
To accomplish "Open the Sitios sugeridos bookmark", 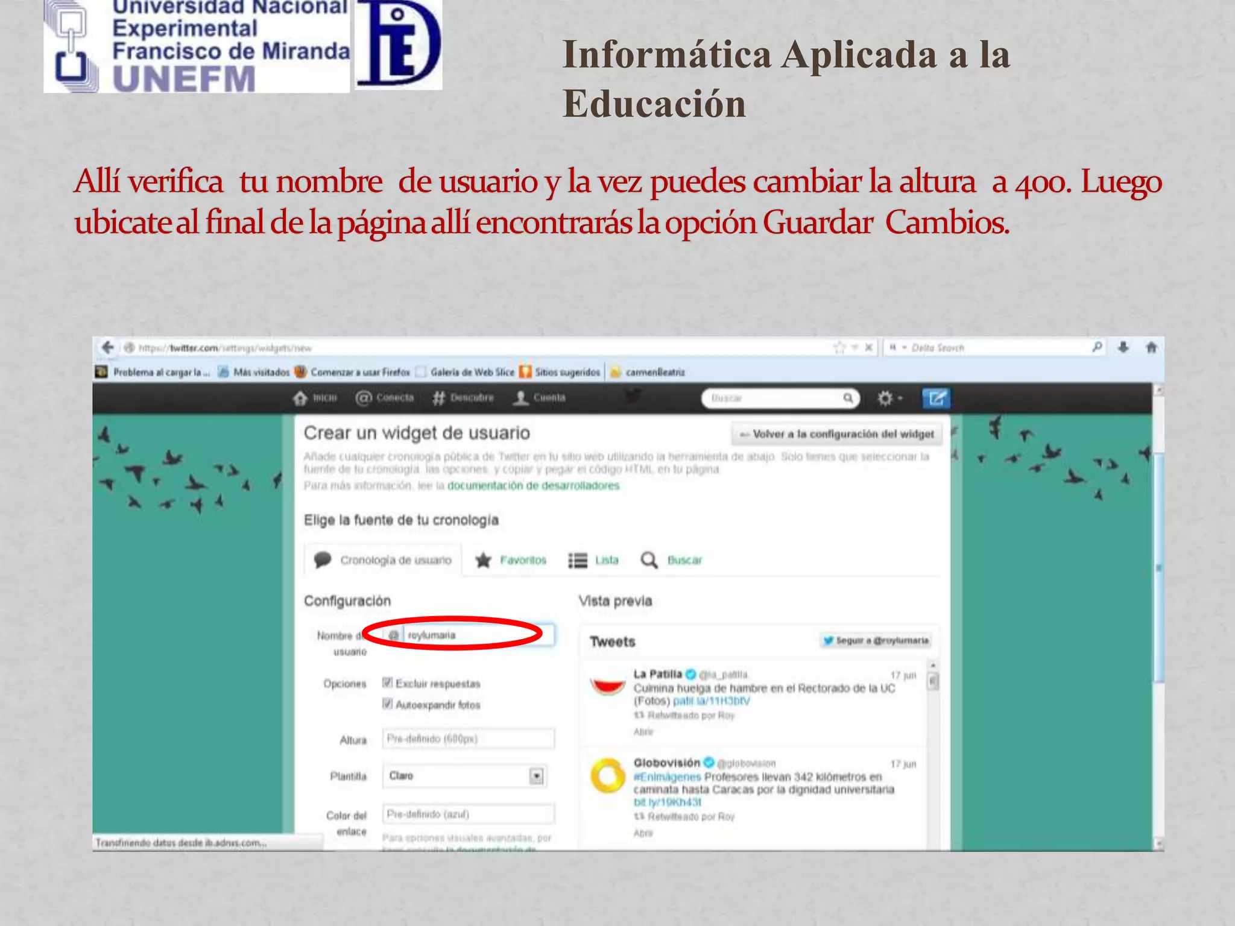I will coord(560,372).
